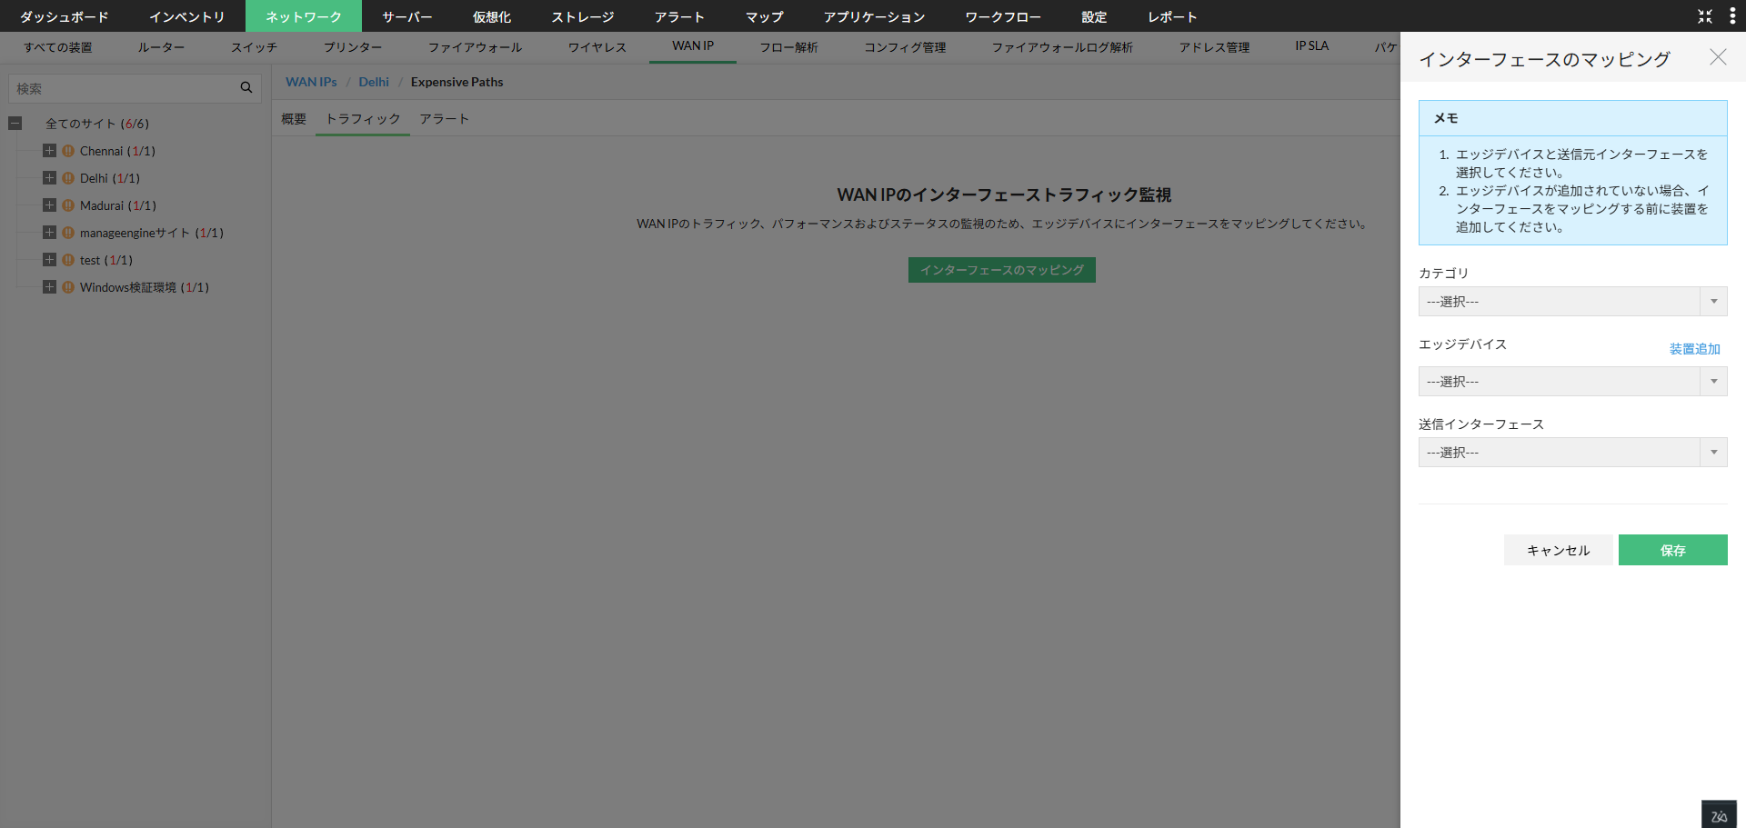Select the 全てのサイト (6/6) tree label

[97, 124]
